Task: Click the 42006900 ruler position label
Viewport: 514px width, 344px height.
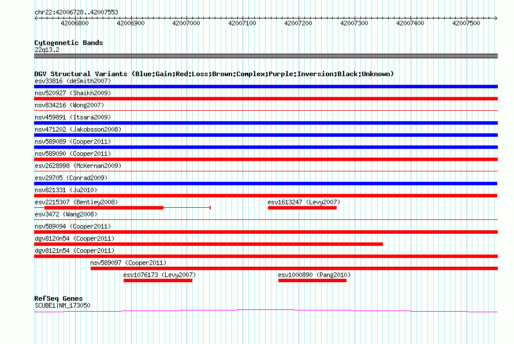Action: pyautogui.click(x=131, y=23)
